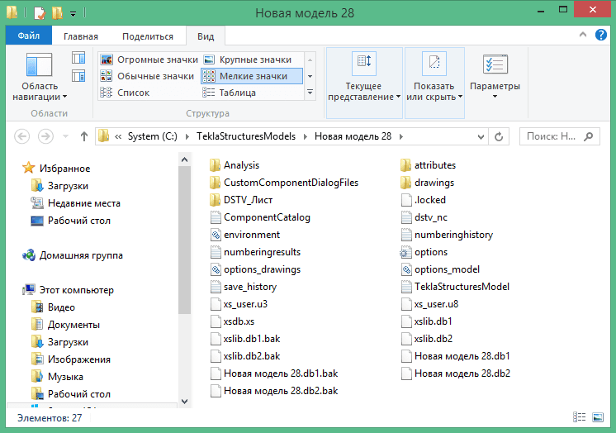Select the ComponentCatalog file
The width and height of the screenshot is (616, 433).
coord(260,217)
